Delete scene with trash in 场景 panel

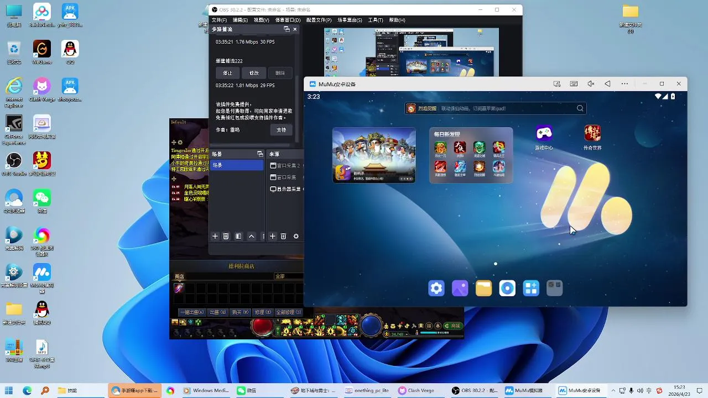(x=226, y=236)
